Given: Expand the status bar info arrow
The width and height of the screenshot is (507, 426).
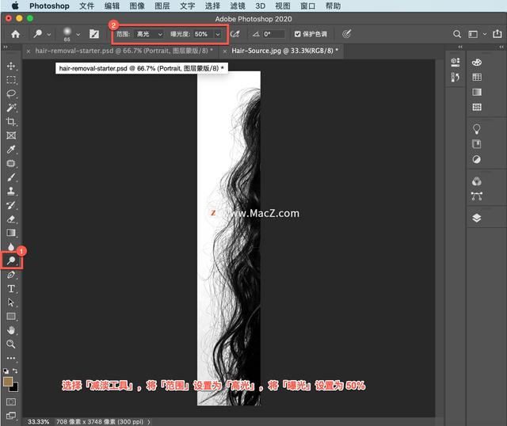Looking at the screenshot, I should [149, 422].
